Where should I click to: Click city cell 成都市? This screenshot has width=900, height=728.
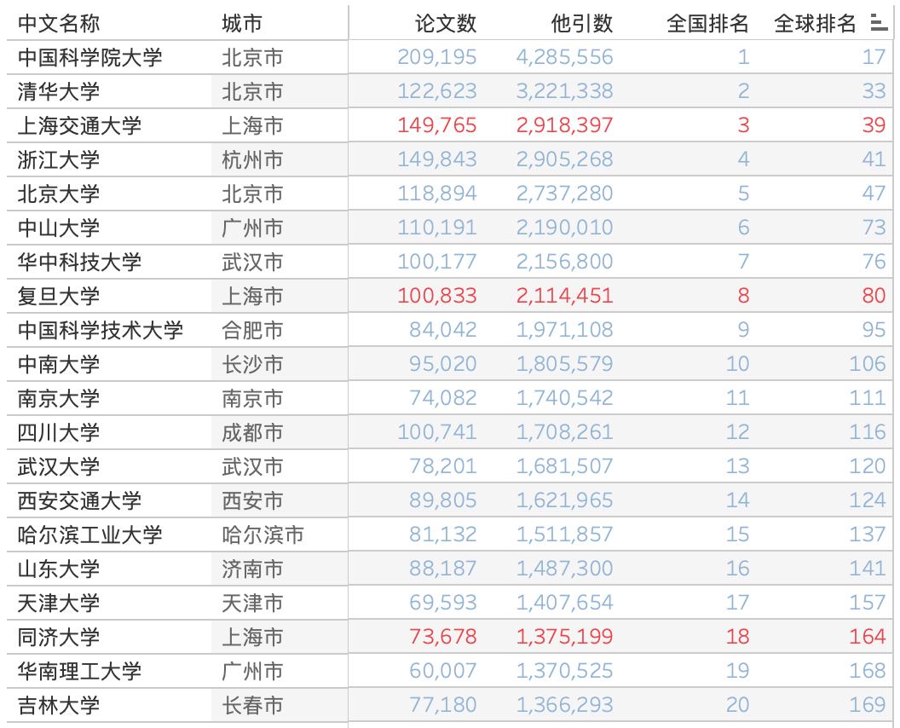pyautogui.click(x=252, y=432)
